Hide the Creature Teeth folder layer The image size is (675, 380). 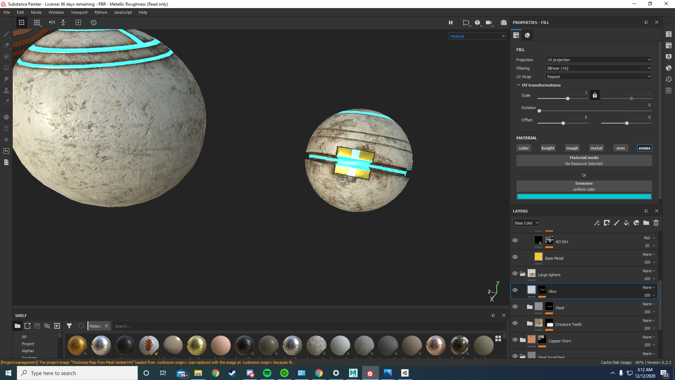pos(515,323)
